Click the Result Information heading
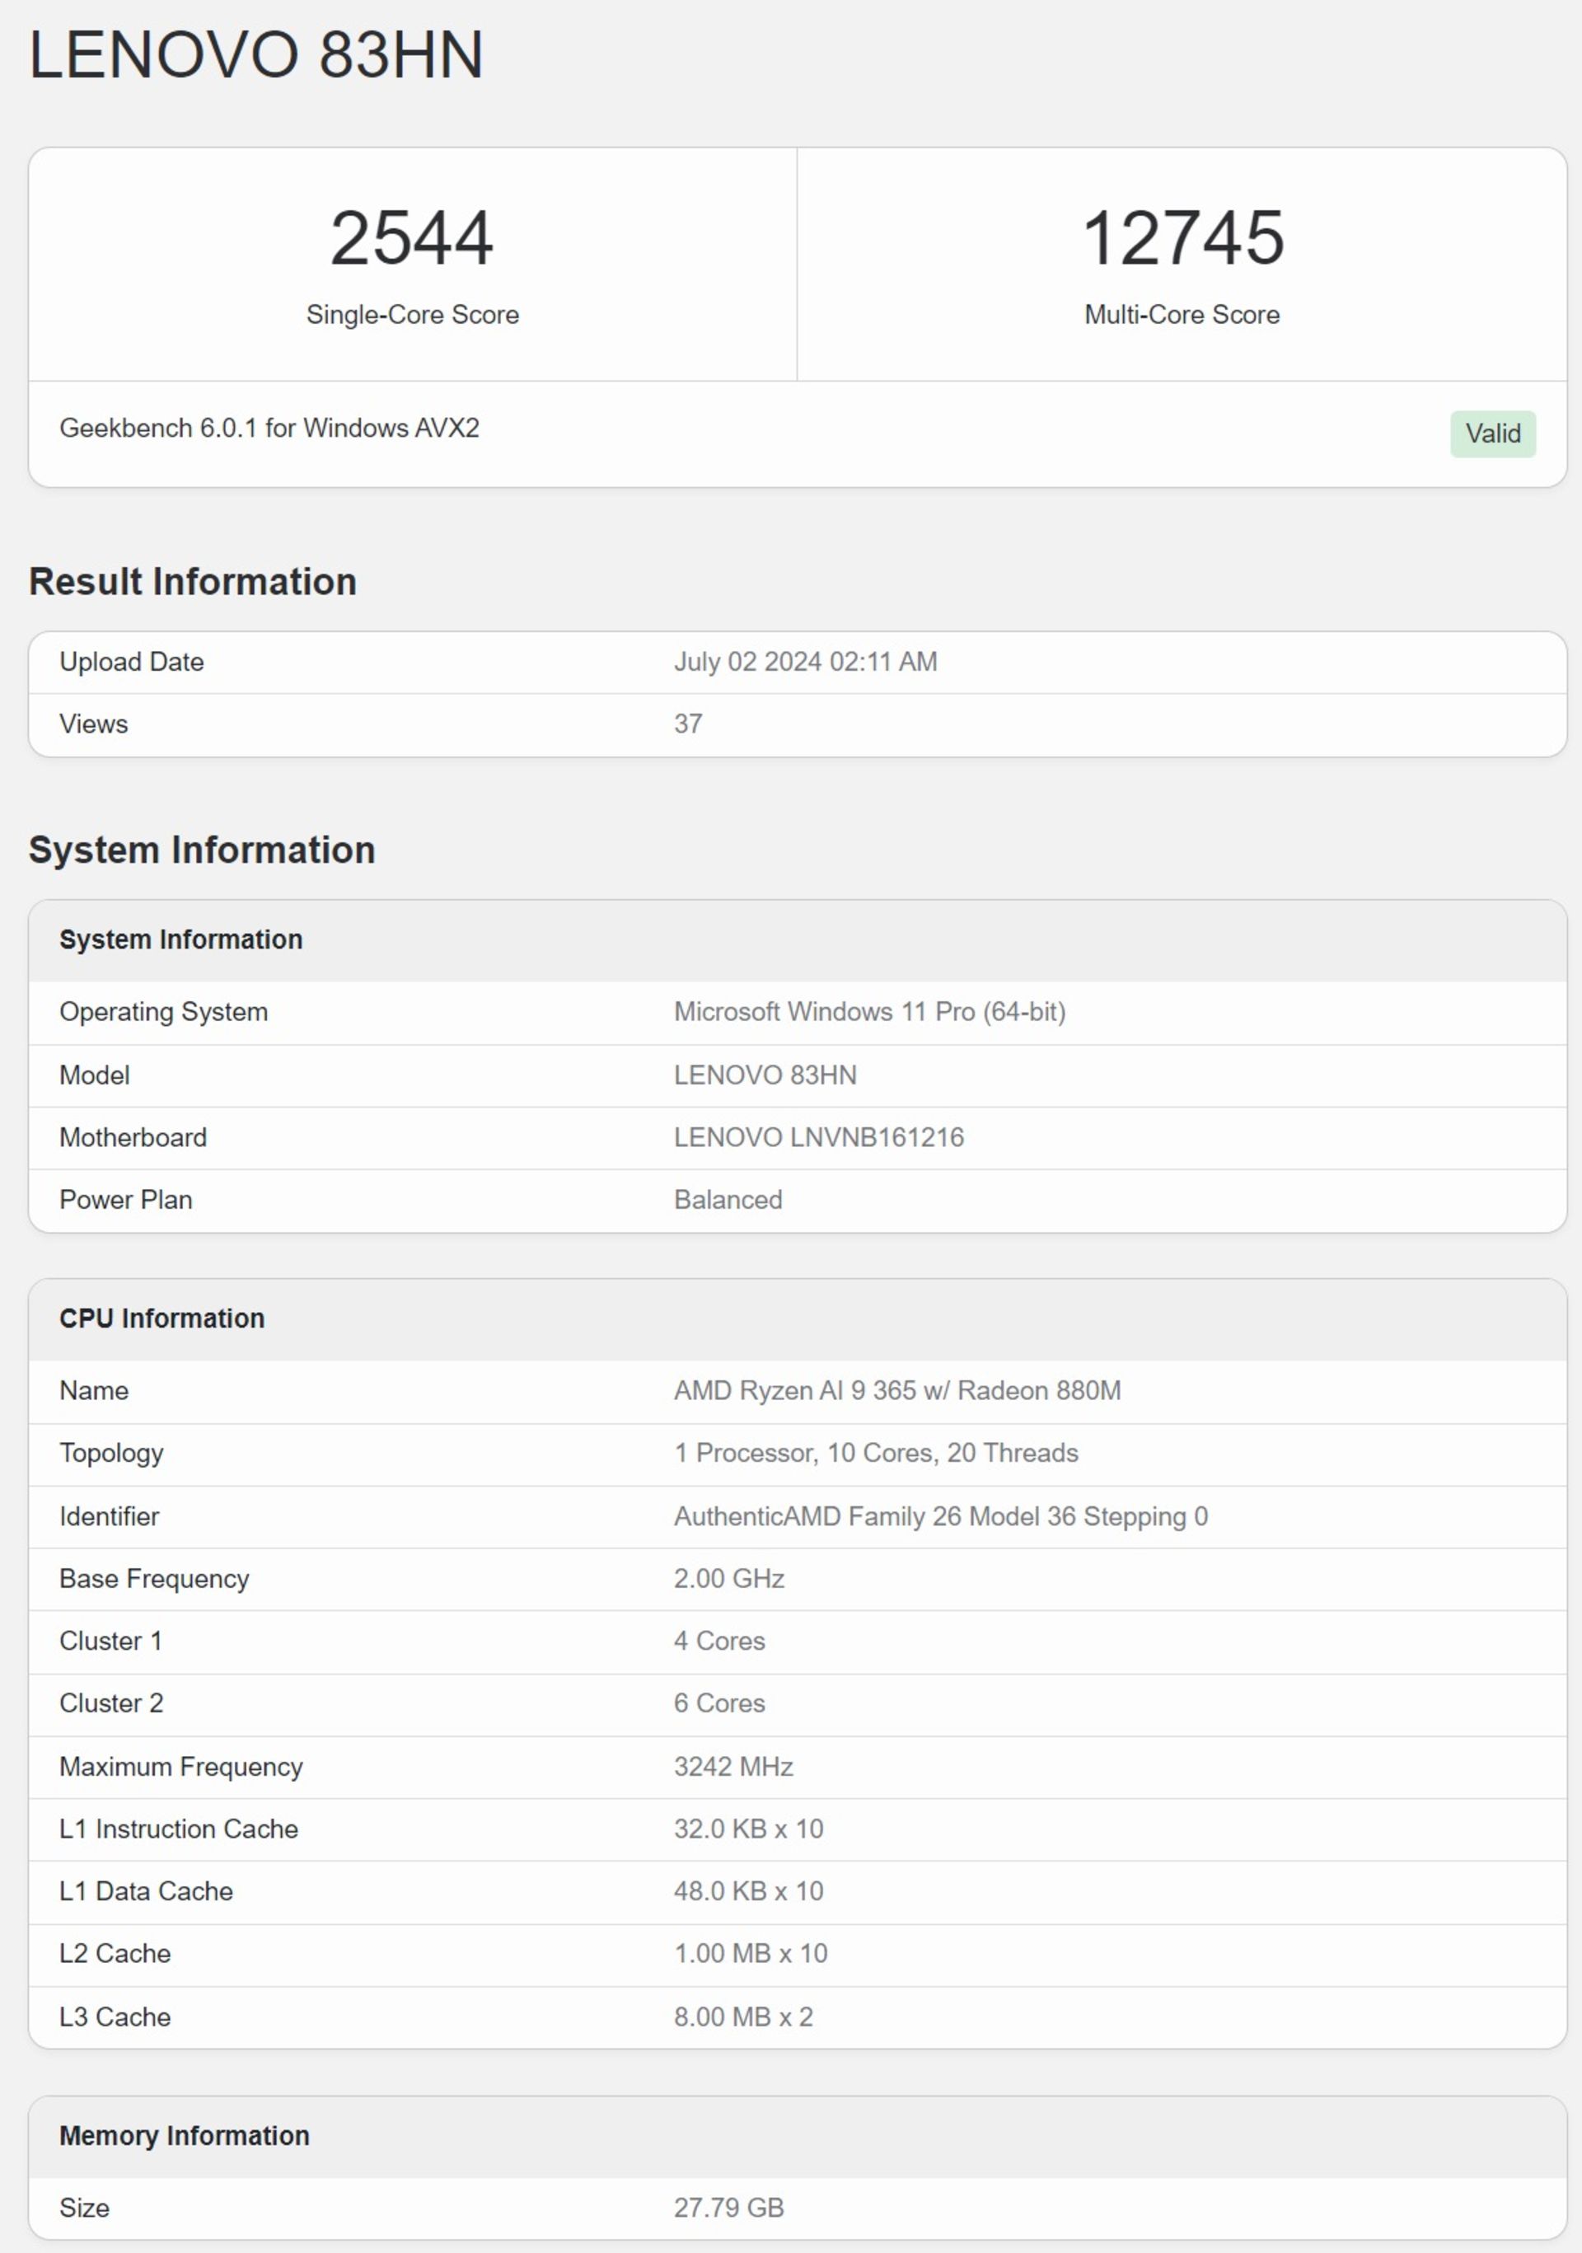The width and height of the screenshot is (1582, 2253). (192, 582)
